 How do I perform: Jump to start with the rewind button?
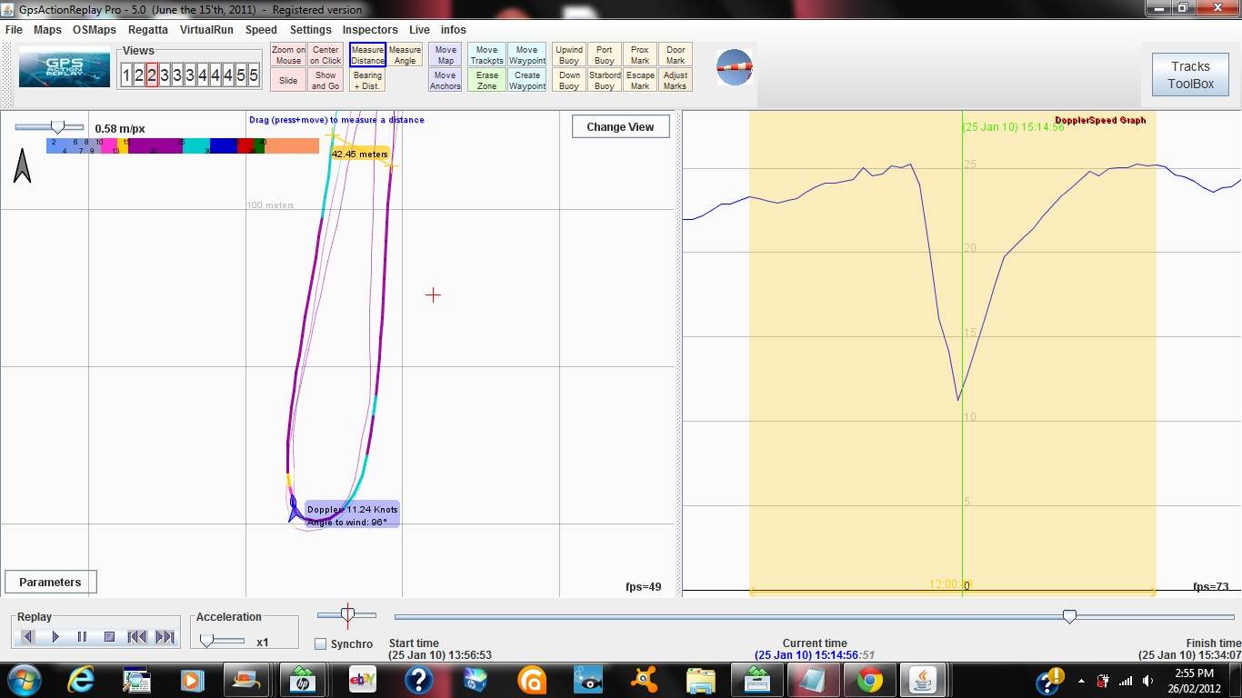(136, 637)
